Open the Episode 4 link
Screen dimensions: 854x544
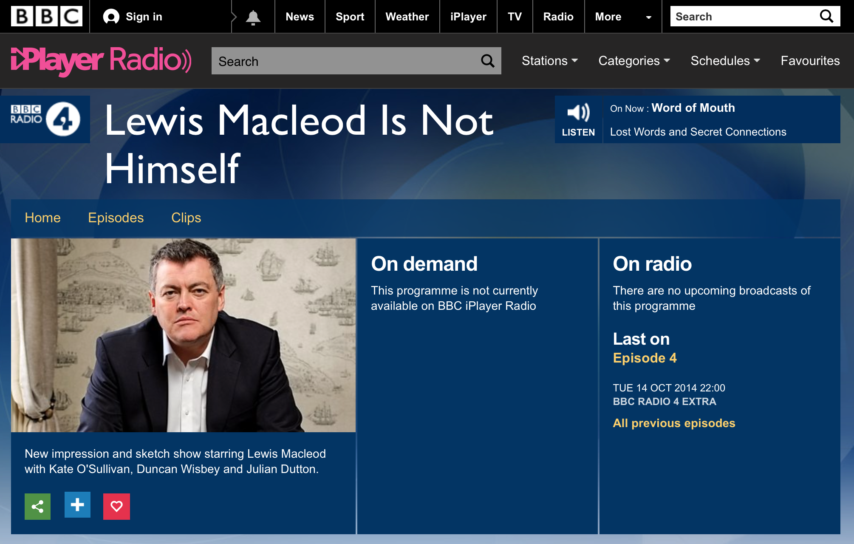tap(645, 358)
